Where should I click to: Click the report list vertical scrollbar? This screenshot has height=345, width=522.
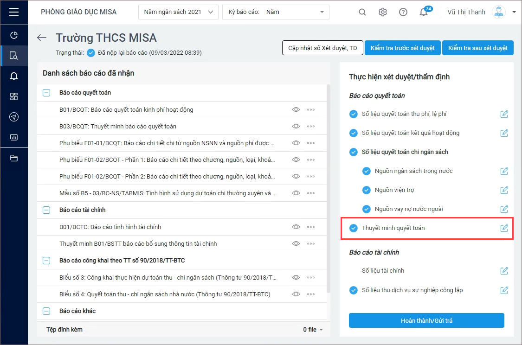click(329, 189)
